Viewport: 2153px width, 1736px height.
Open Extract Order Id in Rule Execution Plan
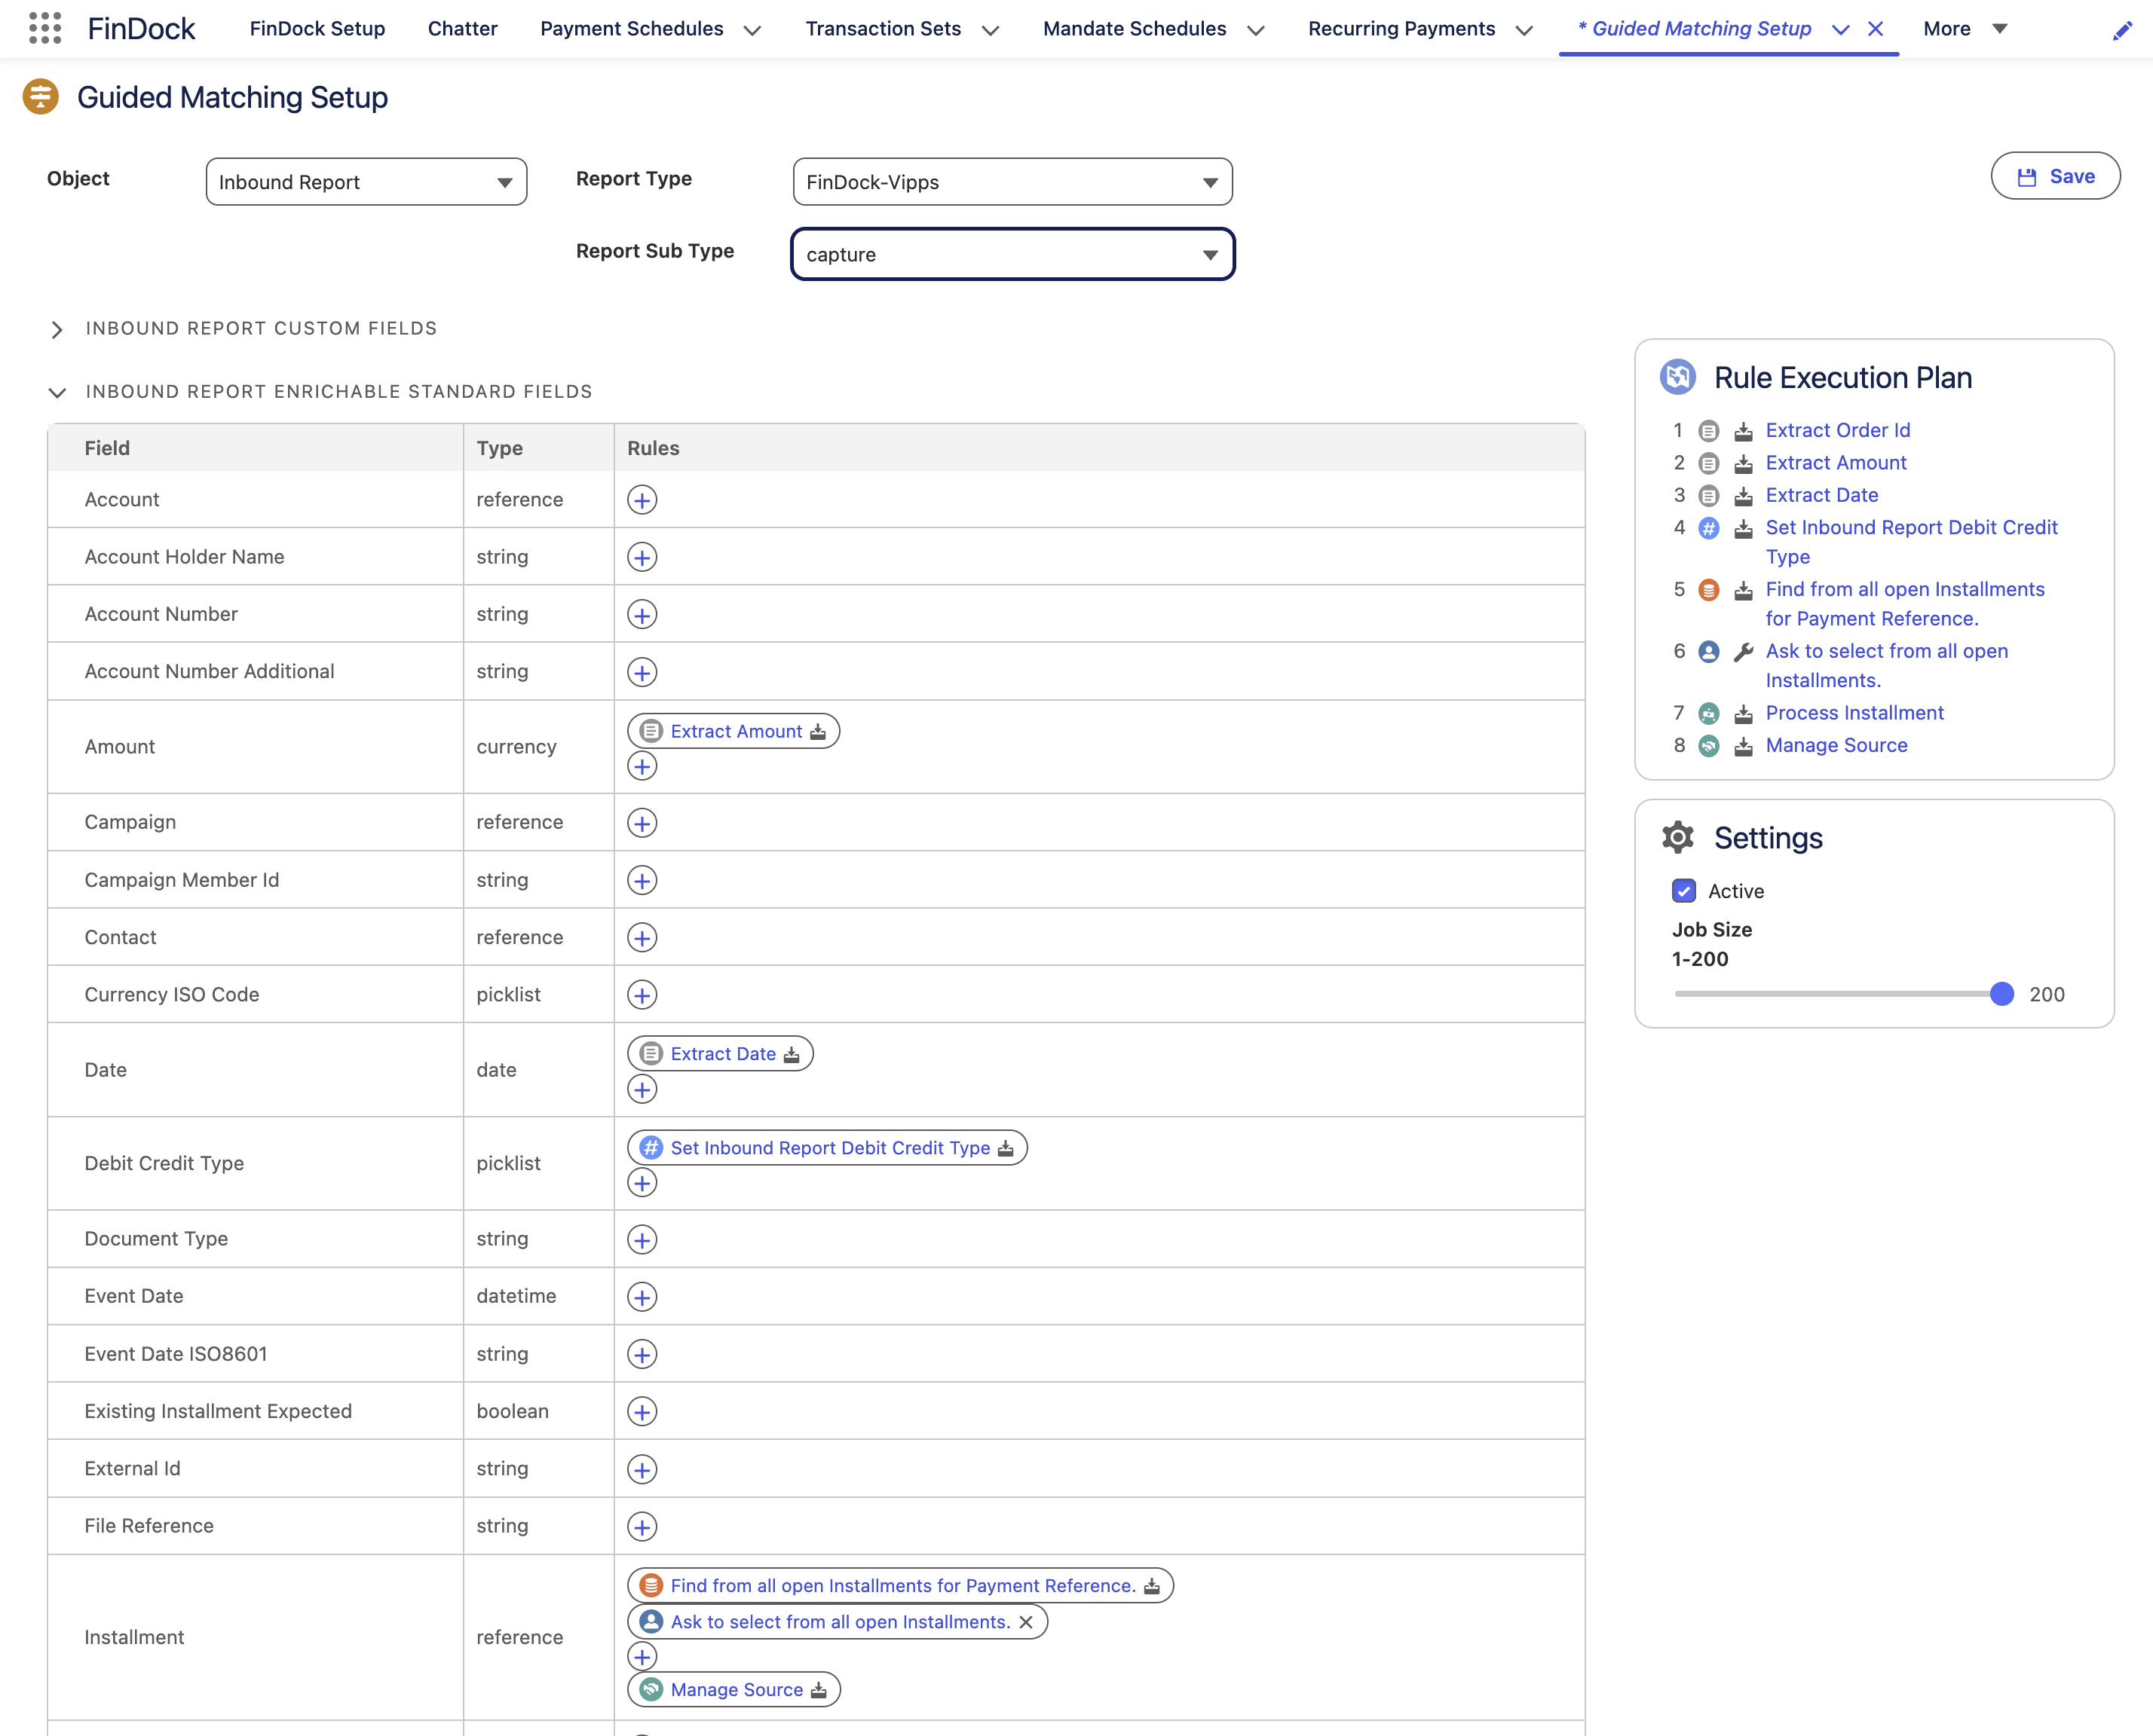point(1838,430)
